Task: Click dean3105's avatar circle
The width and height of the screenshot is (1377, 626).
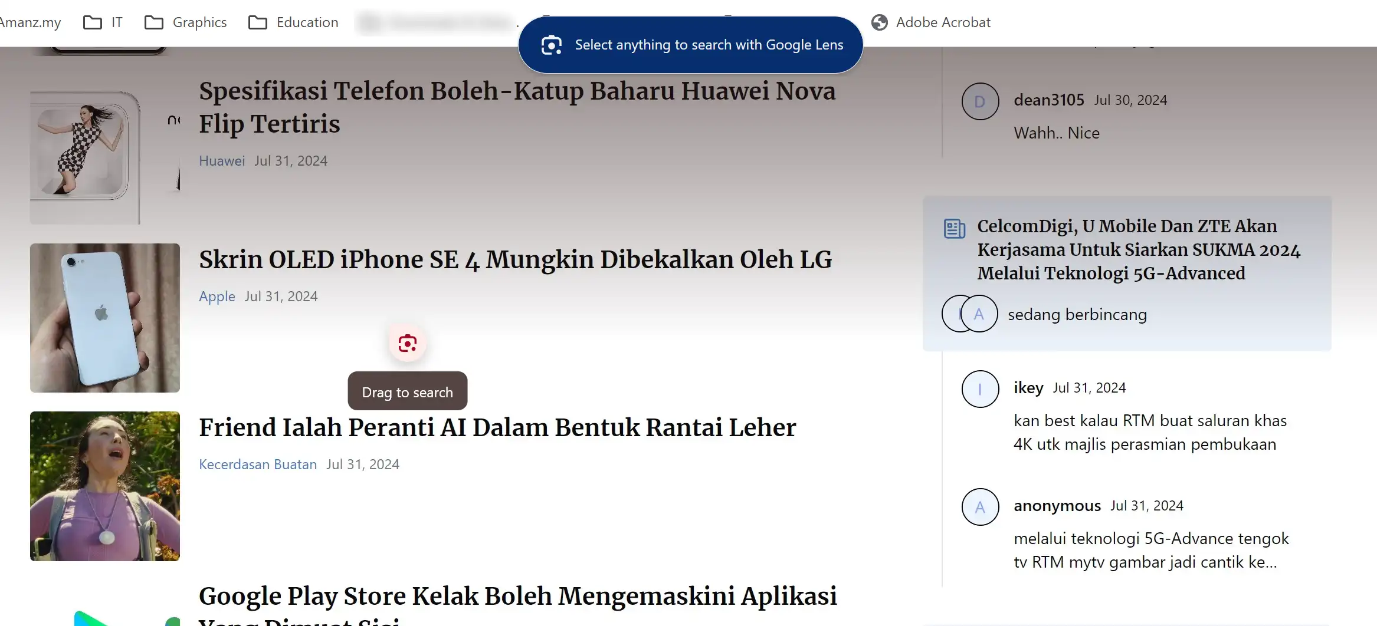Action: 979,102
